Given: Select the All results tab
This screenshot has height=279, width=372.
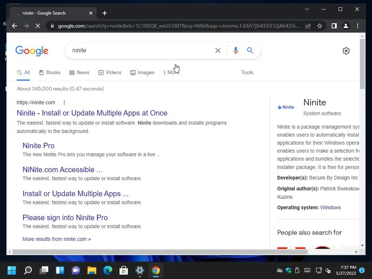Looking at the screenshot, I should [23, 73].
